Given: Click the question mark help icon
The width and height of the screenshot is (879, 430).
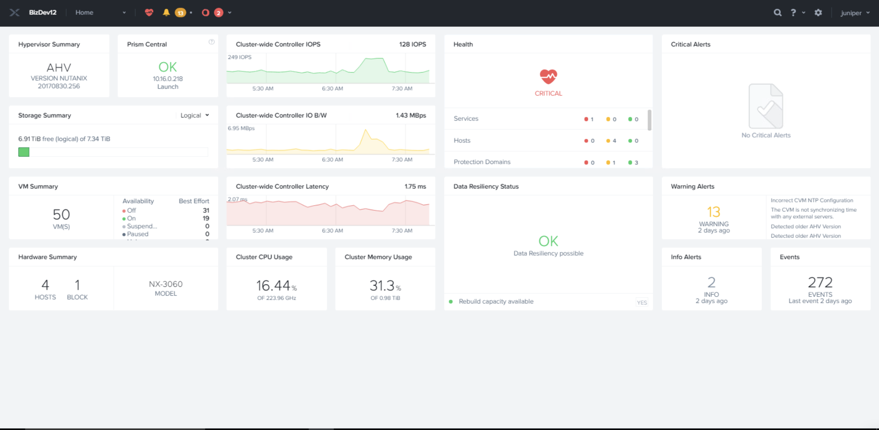Looking at the screenshot, I should pyautogui.click(x=793, y=13).
